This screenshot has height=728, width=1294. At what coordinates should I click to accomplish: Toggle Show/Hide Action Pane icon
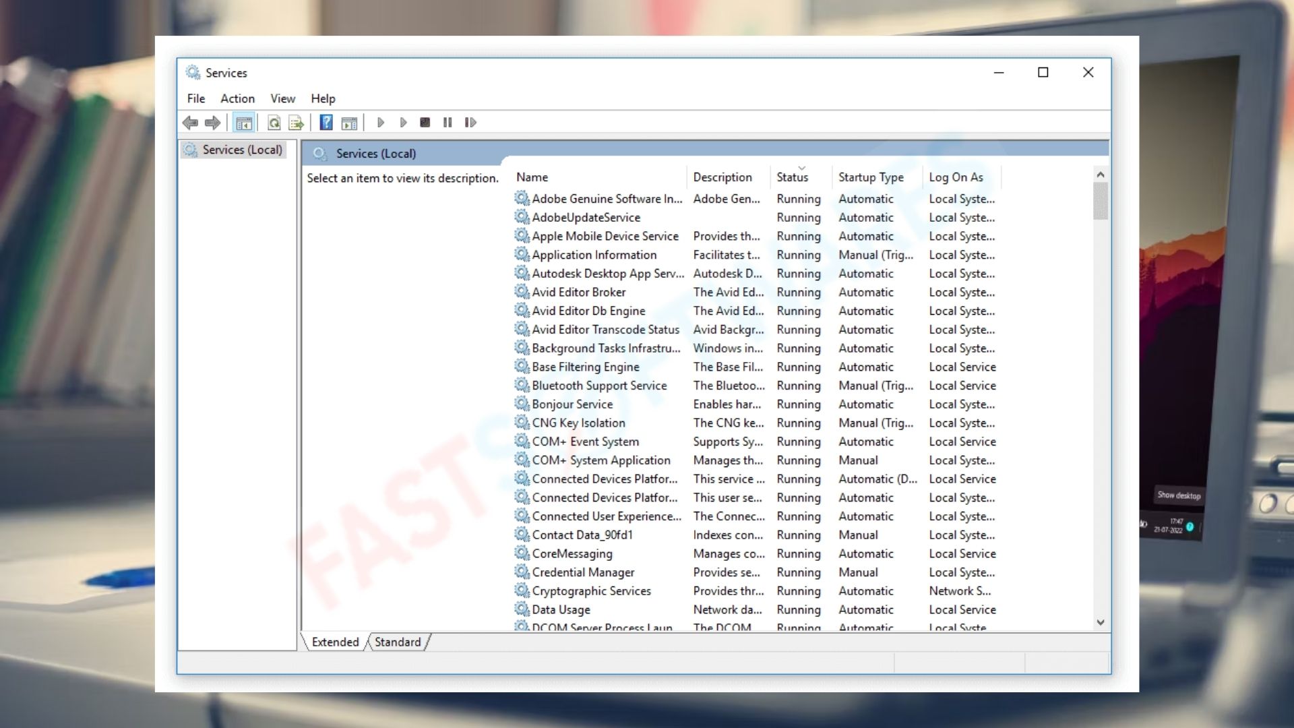point(349,123)
